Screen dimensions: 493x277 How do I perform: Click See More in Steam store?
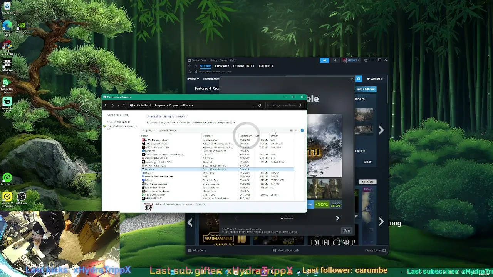click(367, 182)
